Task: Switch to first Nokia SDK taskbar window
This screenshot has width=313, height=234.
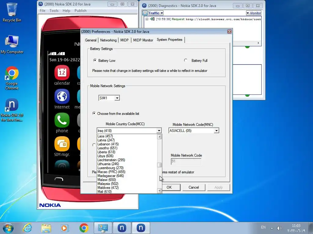Action: pyautogui.click(x=122, y=228)
